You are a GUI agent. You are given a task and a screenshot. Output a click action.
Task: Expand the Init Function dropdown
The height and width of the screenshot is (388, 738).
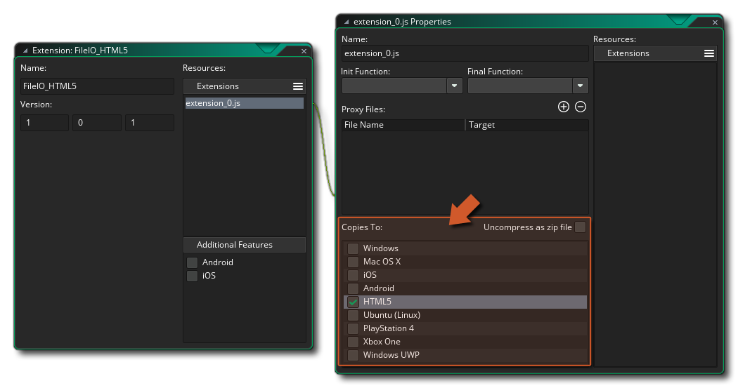[x=455, y=86]
